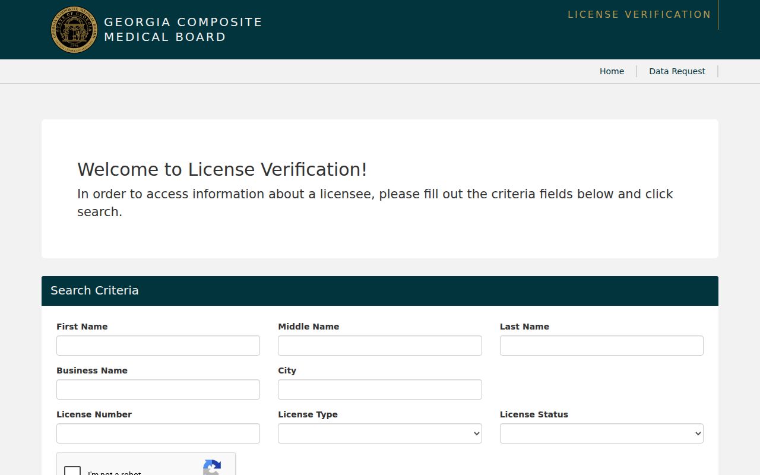Focus the City input field
760x475 pixels.
pyautogui.click(x=380, y=389)
